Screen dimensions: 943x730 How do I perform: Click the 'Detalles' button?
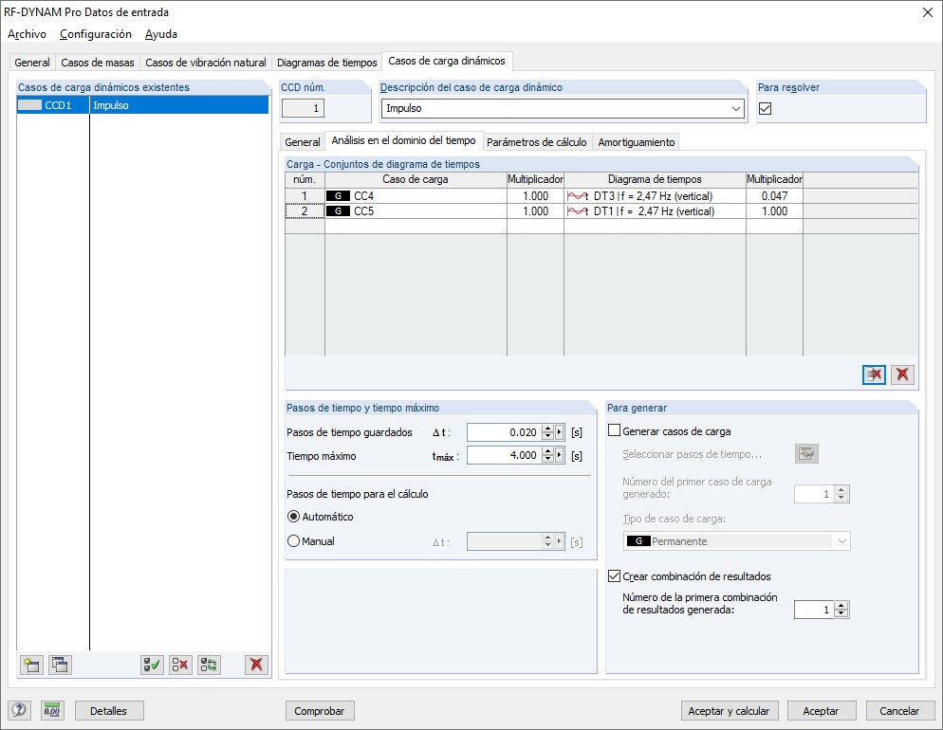pyautogui.click(x=109, y=711)
